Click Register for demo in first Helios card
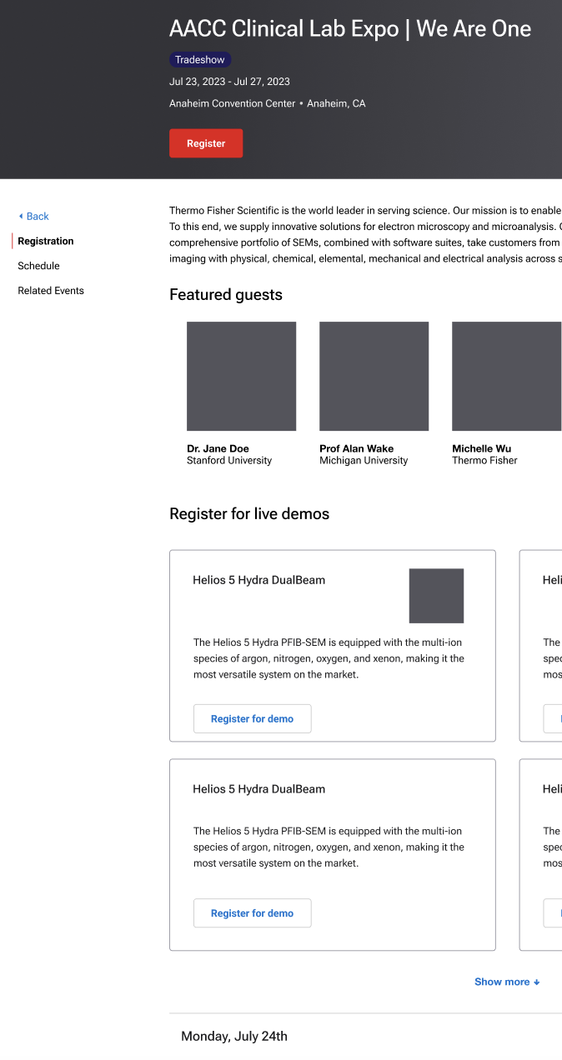 (252, 718)
